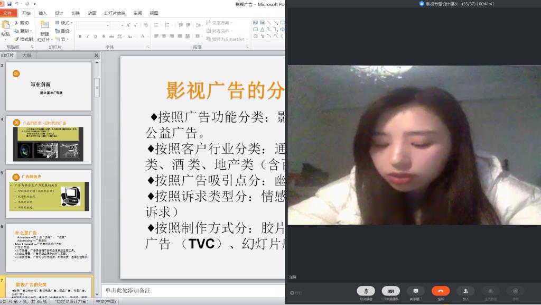Select slide 3 thumbnail 写在前面

49,86
